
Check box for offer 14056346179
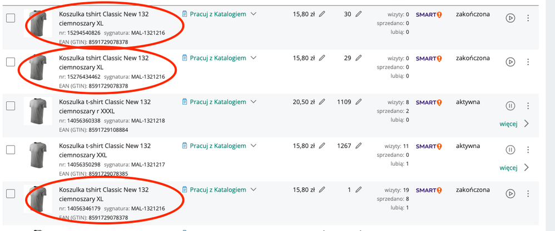coord(11,194)
